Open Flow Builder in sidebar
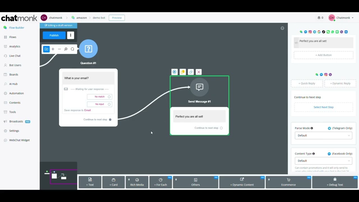The width and height of the screenshot is (359, 202). (x=17, y=27)
